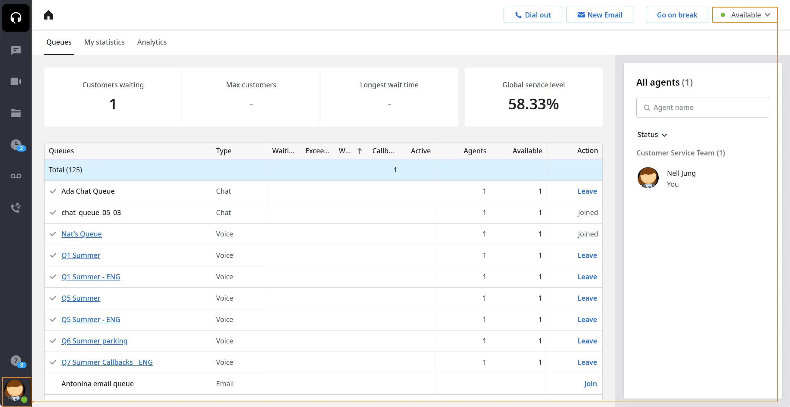Toggle checkmark beside Ada Chat Queue

(53, 191)
